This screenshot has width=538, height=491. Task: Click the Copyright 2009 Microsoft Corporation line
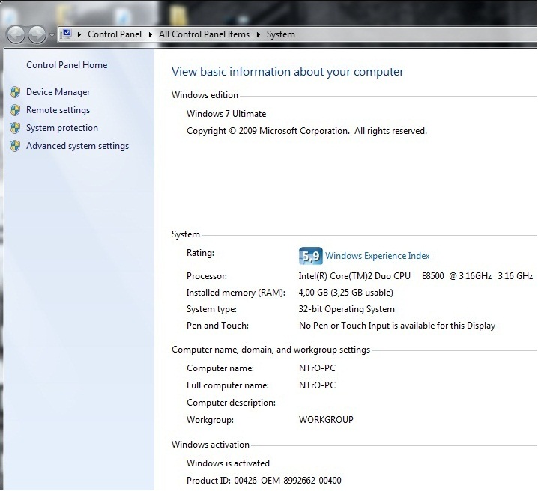pyautogui.click(x=306, y=131)
